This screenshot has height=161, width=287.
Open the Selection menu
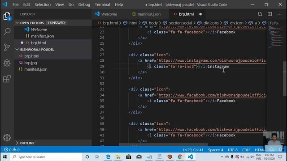[x=43, y=4]
